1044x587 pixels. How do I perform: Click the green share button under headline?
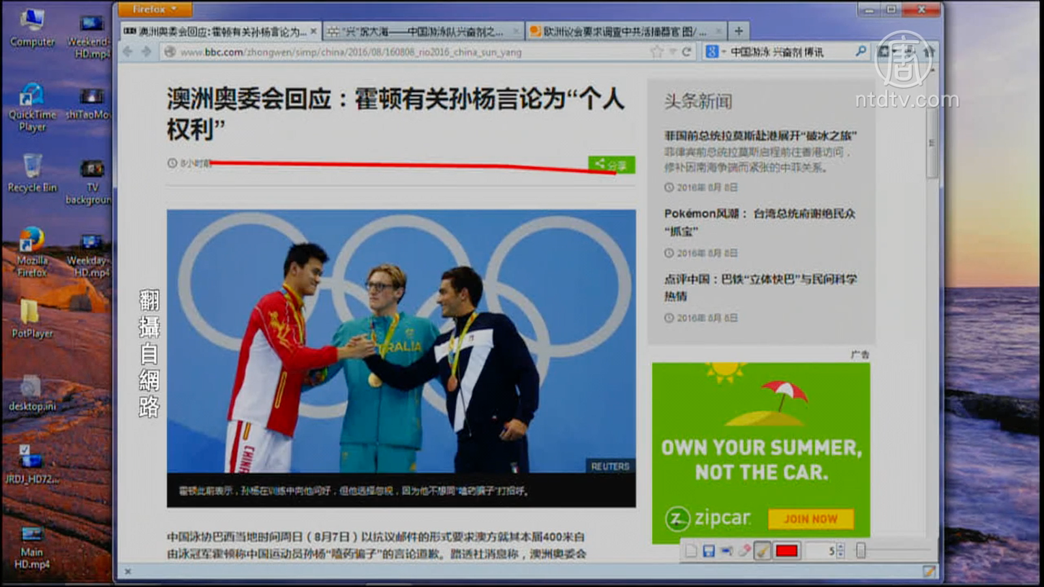(611, 165)
